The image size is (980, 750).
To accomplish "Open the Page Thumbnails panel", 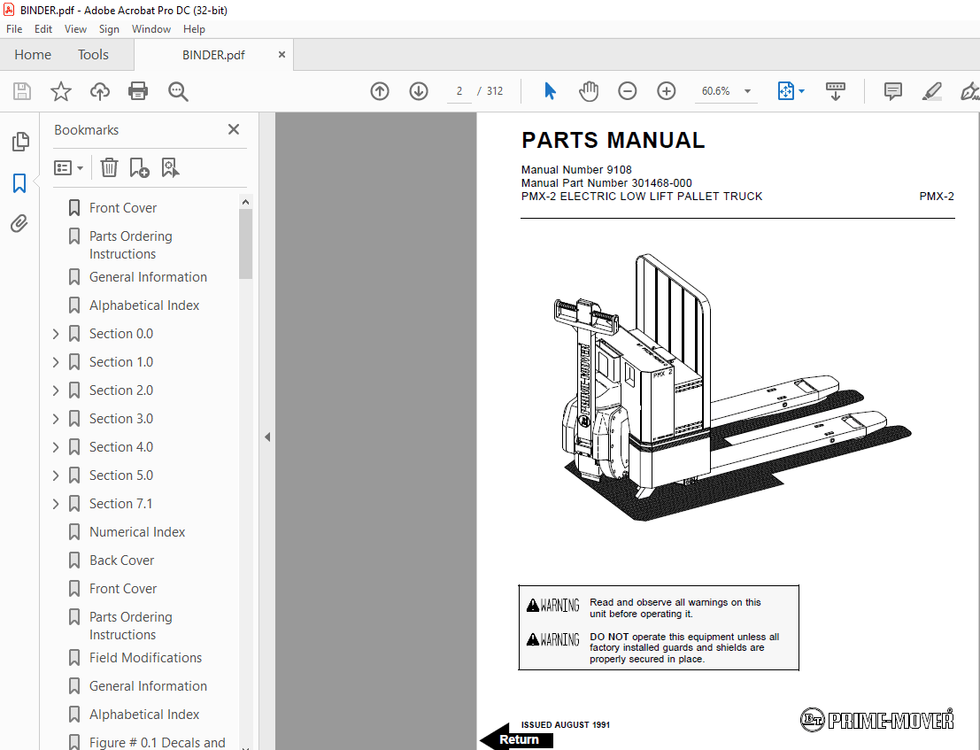I will point(19,142).
